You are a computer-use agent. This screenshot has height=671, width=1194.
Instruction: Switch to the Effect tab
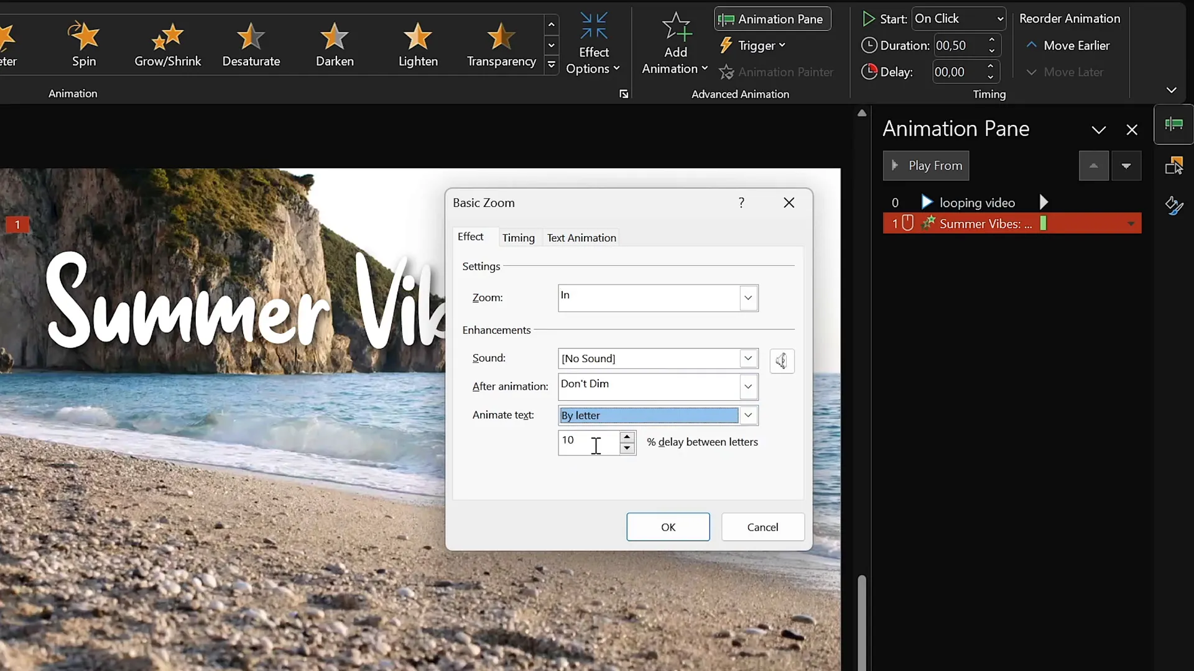click(470, 237)
